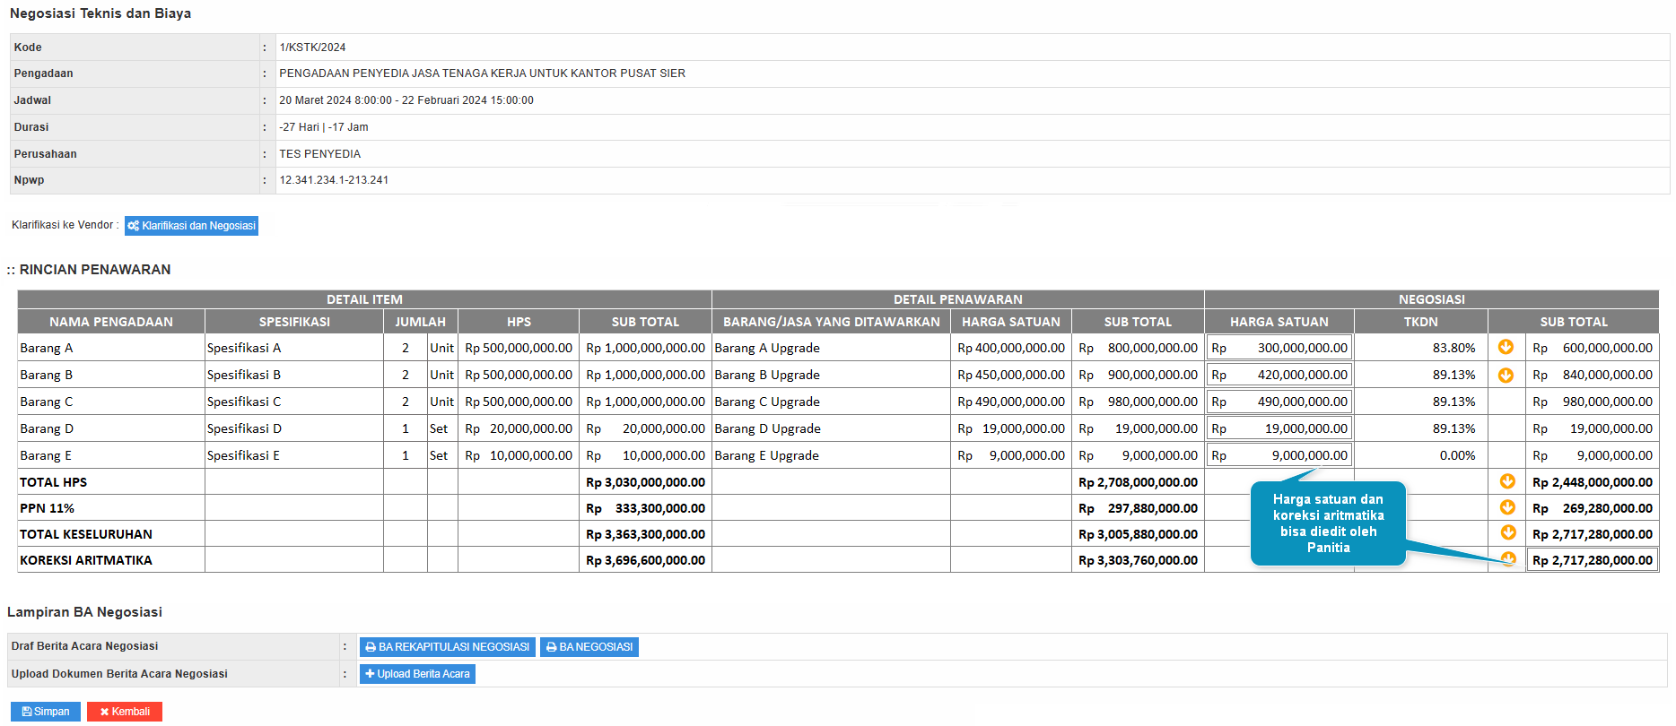Screen dimensions: 1676x726
Task: Edit negotiated Harga Satuan for Barang D
Action: point(1279,428)
